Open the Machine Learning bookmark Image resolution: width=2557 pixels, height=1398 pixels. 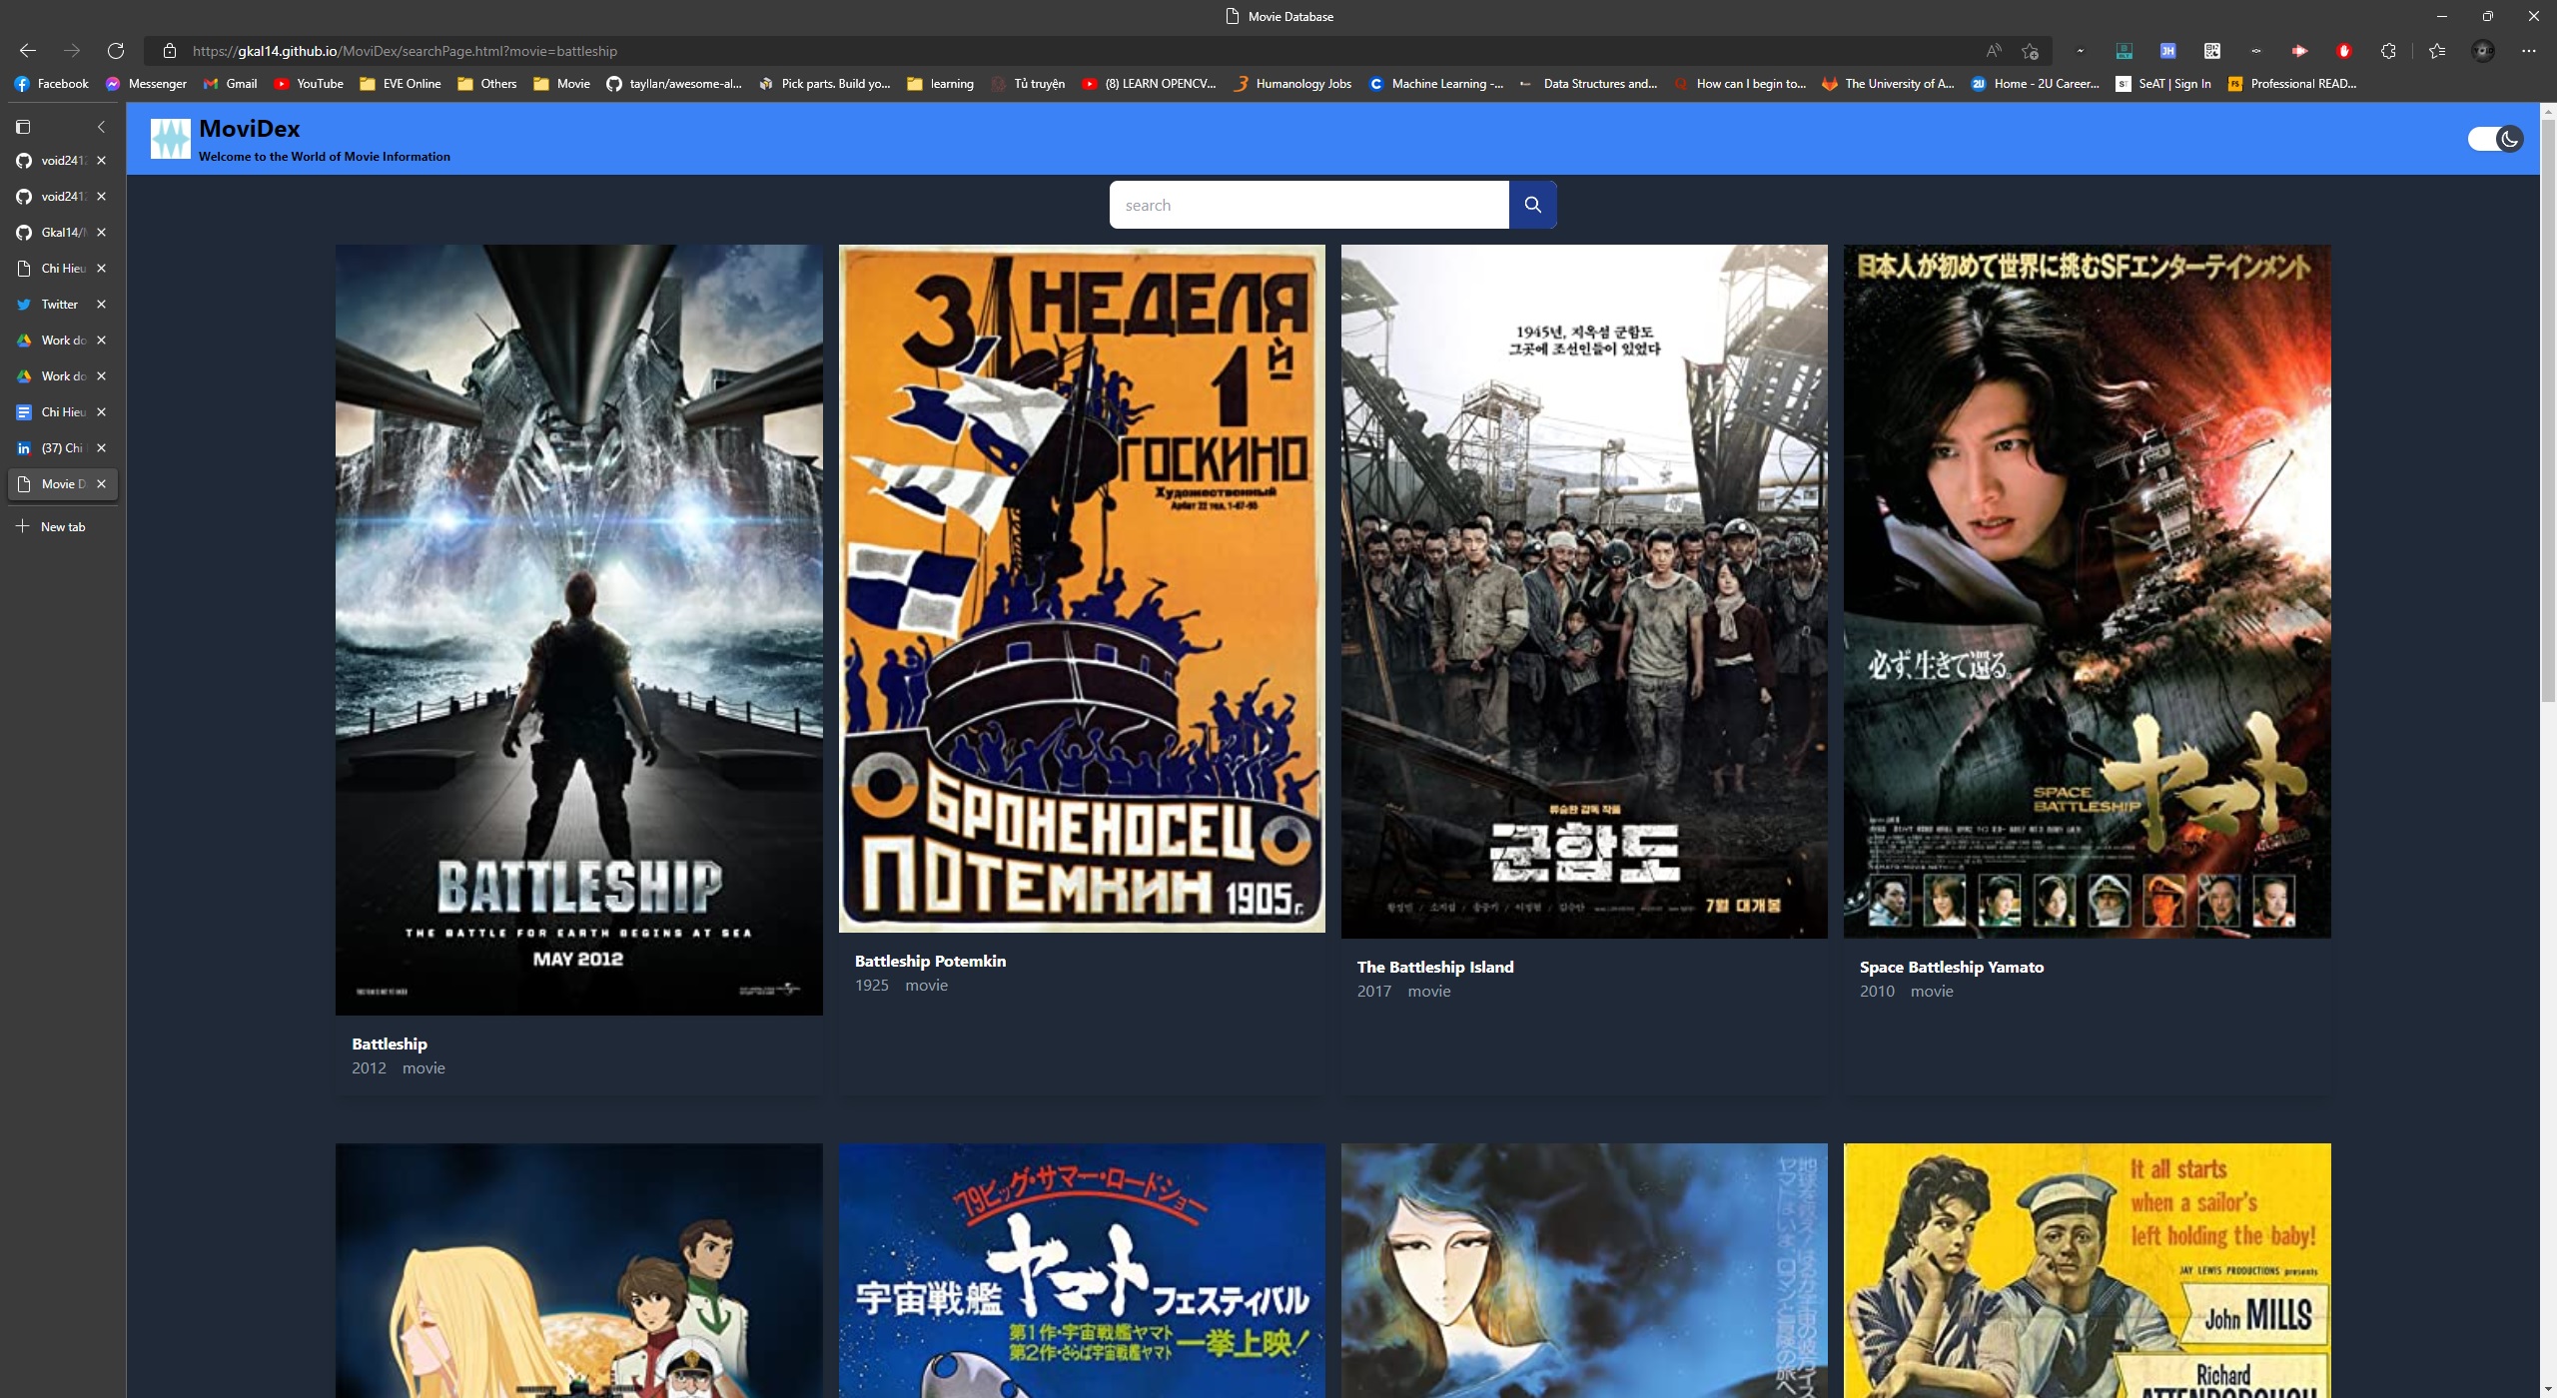click(x=1436, y=84)
